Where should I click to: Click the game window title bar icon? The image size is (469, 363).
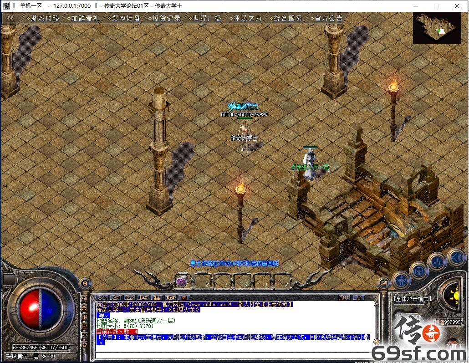click(6, 5)
